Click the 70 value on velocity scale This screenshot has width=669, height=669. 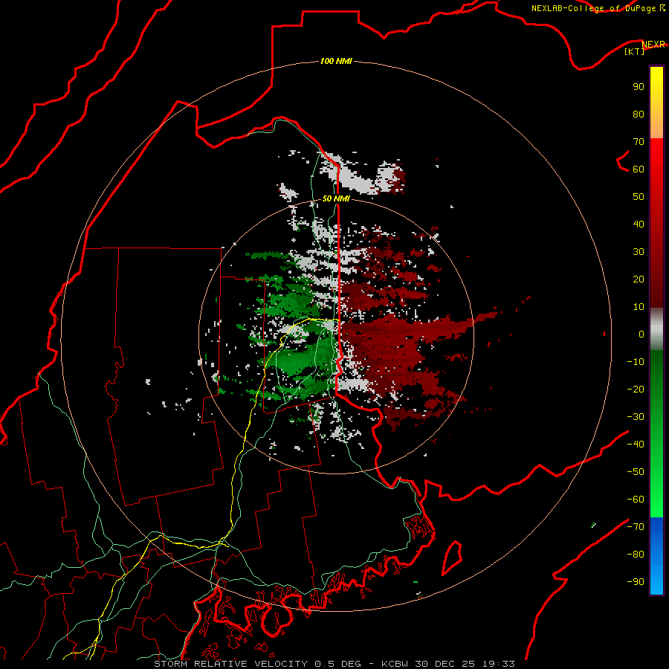639,142
